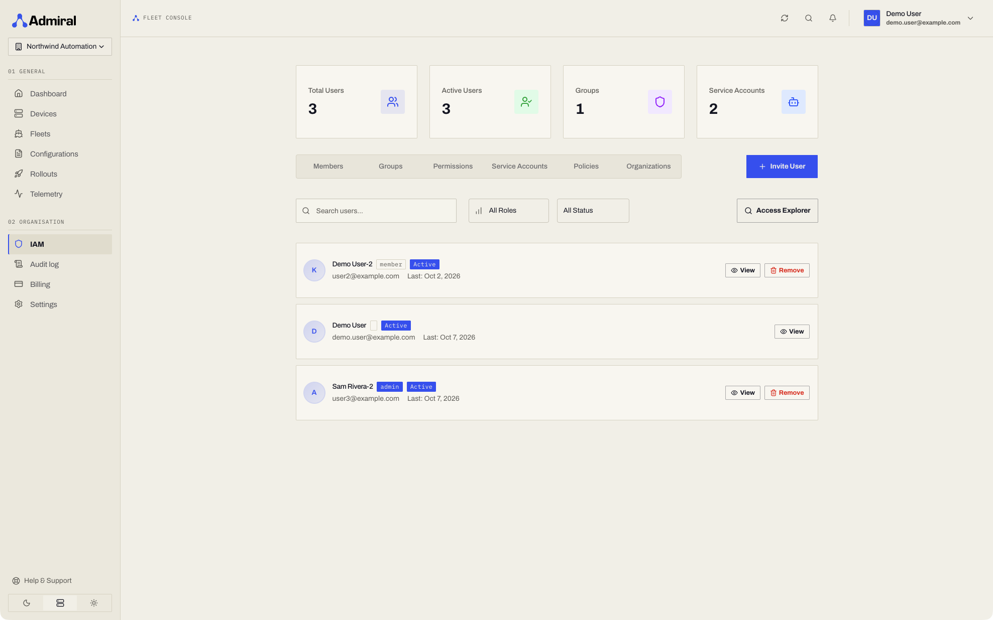Remove Sam Rivera-2
This screenshot has width=993, height=620.
tap(787, 393)
